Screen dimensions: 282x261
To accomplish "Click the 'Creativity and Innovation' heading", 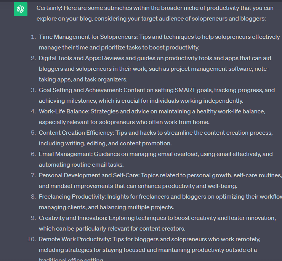I will (x=73, y=218).
